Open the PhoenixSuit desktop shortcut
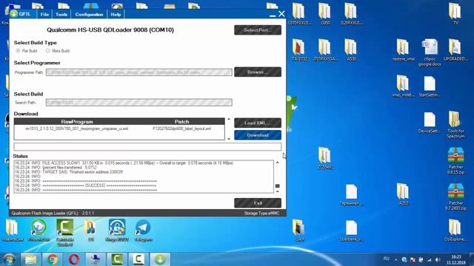The width and height of the screenshot is (474, 266). [39, 231]
